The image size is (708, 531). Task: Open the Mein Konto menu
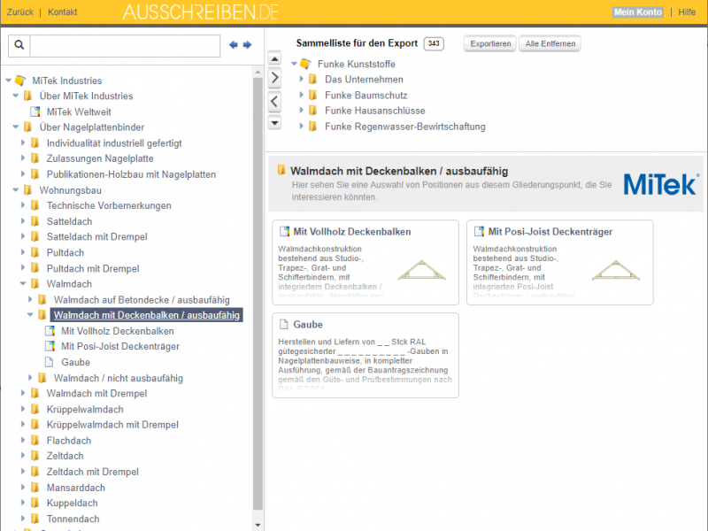pos(637,12)
